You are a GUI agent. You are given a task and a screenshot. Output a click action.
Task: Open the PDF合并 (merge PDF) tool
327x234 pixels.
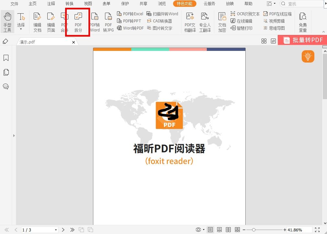pos(64,22)
